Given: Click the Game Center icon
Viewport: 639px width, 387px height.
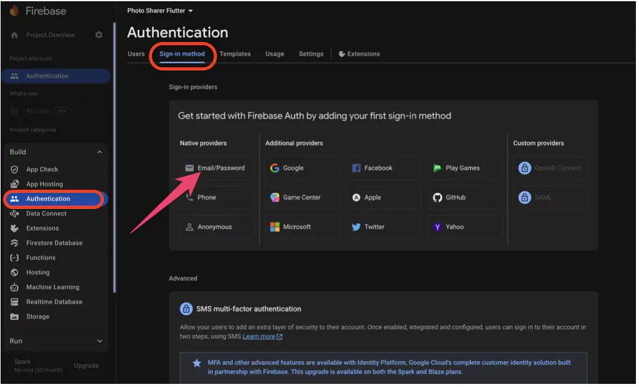Looking at the screenshot, I should point(274,197).
